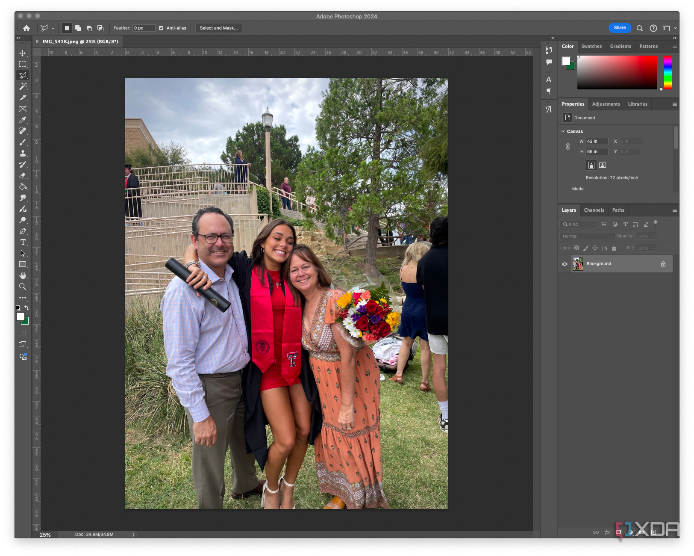Screen dimensions: 694x556
Task: Choose Subtract from selection mode
Action: (x=89, y=28)
